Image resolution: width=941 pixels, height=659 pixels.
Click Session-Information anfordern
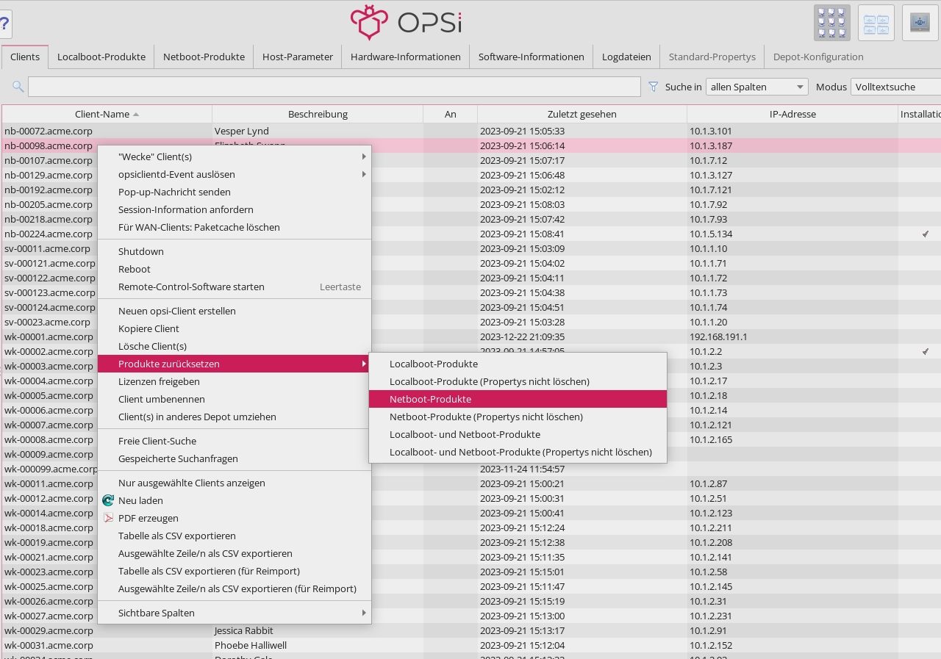click(235, 209)
